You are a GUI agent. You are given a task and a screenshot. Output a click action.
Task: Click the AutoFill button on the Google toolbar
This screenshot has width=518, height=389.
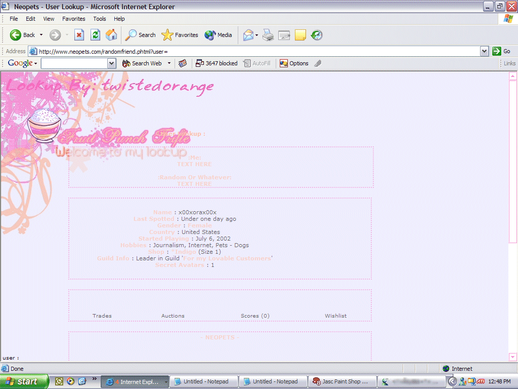[x=257, y=63]
